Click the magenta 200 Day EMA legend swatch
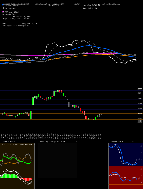This screenshot has height=189, width=143. pyautogui.click(x=3, y=11)
